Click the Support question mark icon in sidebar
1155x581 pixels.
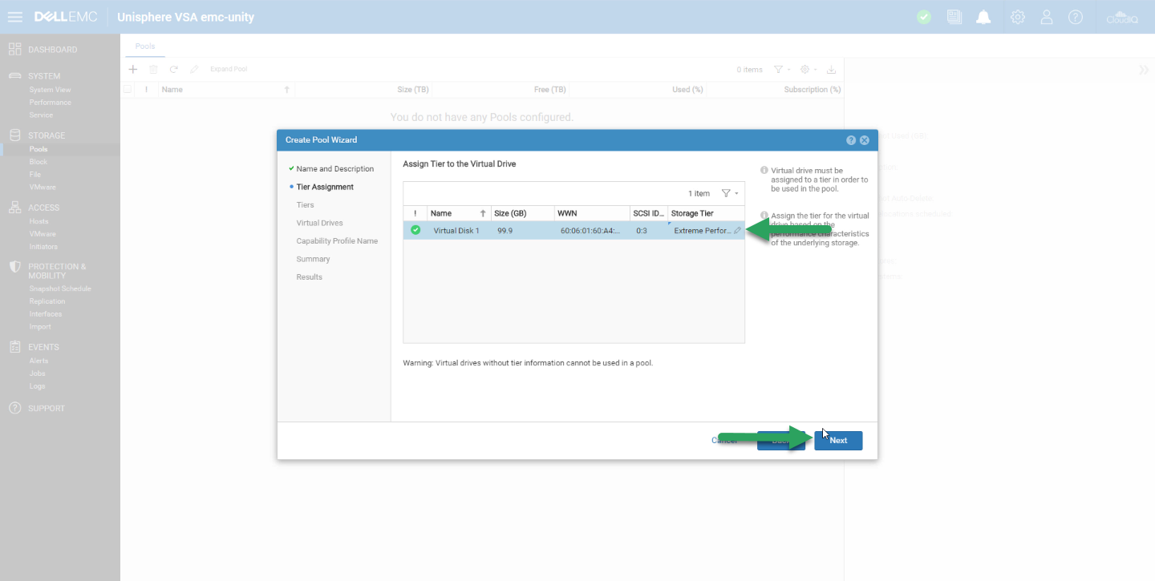(14, 408)
